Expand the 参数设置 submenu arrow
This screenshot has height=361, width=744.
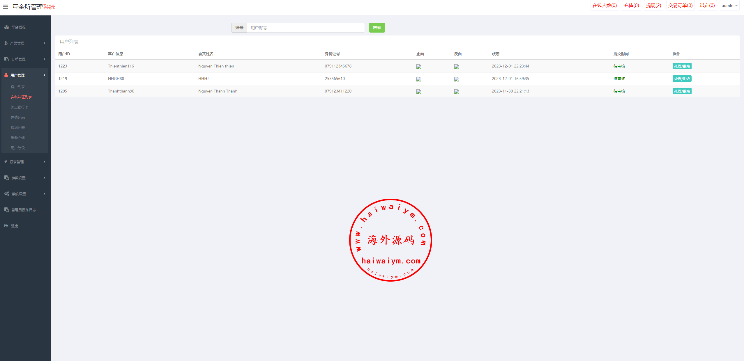(44, 178)
